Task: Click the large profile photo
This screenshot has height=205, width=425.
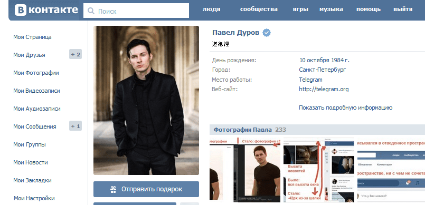Action: [x=146, y=100]
